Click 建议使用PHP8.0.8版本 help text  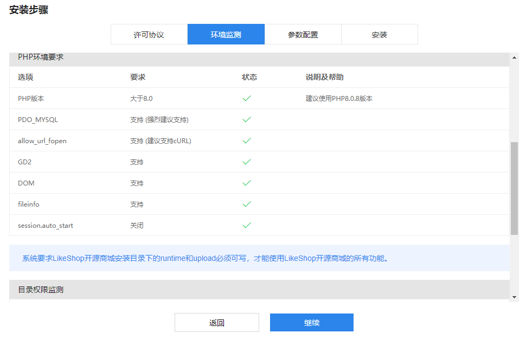pyautogui.click(x=339, y=98)
